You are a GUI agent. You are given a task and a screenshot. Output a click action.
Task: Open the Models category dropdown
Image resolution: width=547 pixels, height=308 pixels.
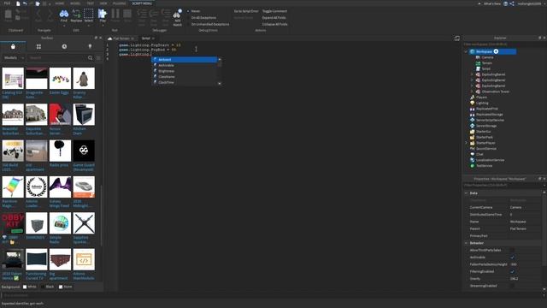tap(14, 58)
